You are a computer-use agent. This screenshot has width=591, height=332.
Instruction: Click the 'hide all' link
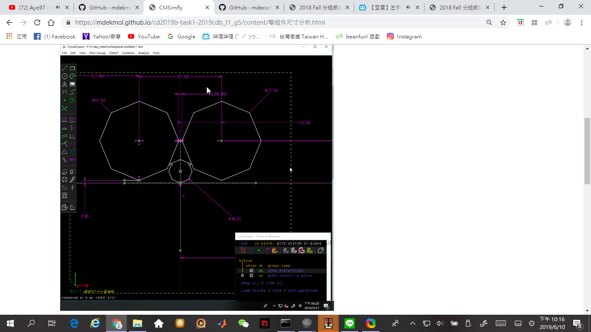click(274, 283)
